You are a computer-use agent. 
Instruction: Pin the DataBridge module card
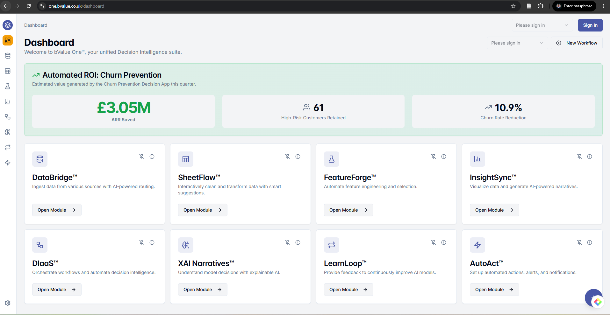click(141, 157)
